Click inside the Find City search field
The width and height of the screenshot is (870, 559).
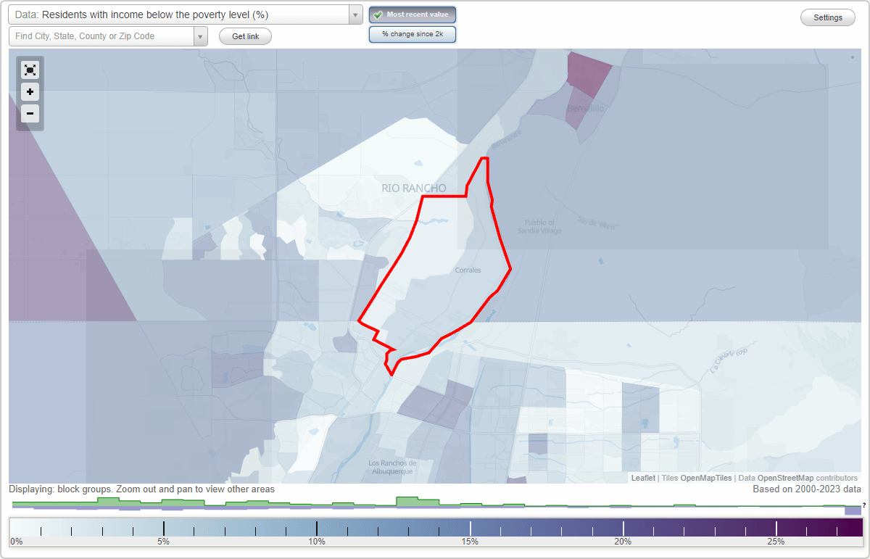[101, 36]
